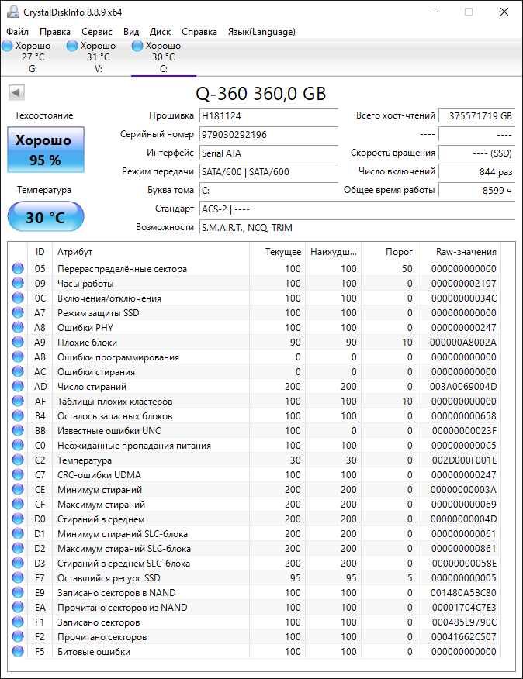Click the 30 °C temperature button
Viewport: 523px width, 679px height.
pyautogui.click(x=45, y=217)
